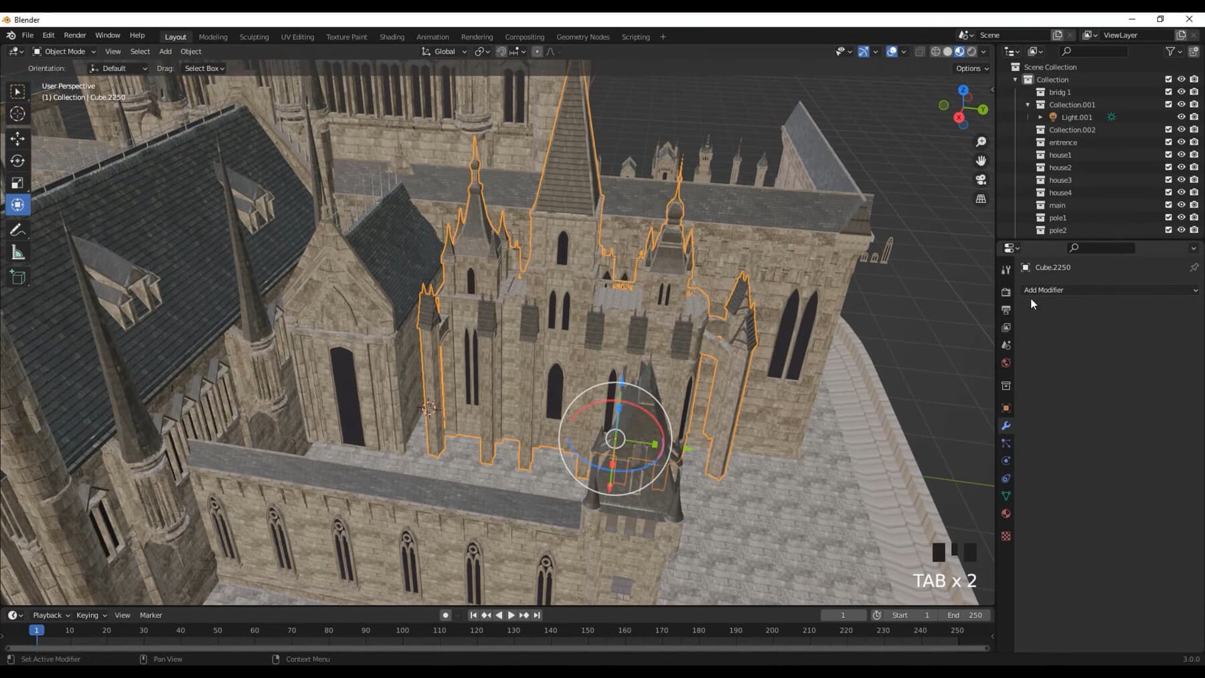Switch to the Geometry Nodes workspace tab
The width and height of the screenshot is (1205, 678).
point(582,37)
